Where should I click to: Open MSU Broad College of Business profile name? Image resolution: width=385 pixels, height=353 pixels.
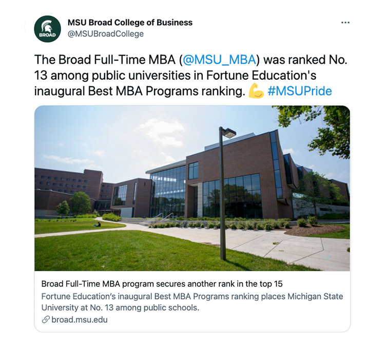[x=130, y=23]
